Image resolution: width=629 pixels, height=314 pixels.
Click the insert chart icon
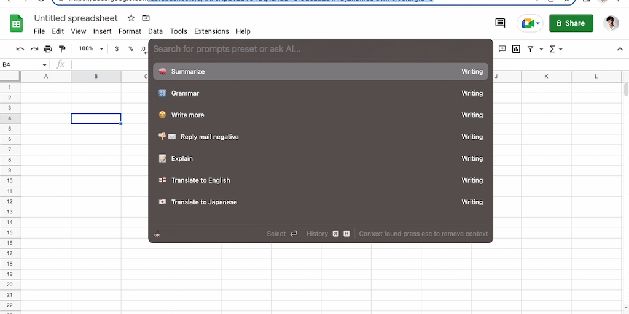[x=516, y=49]
